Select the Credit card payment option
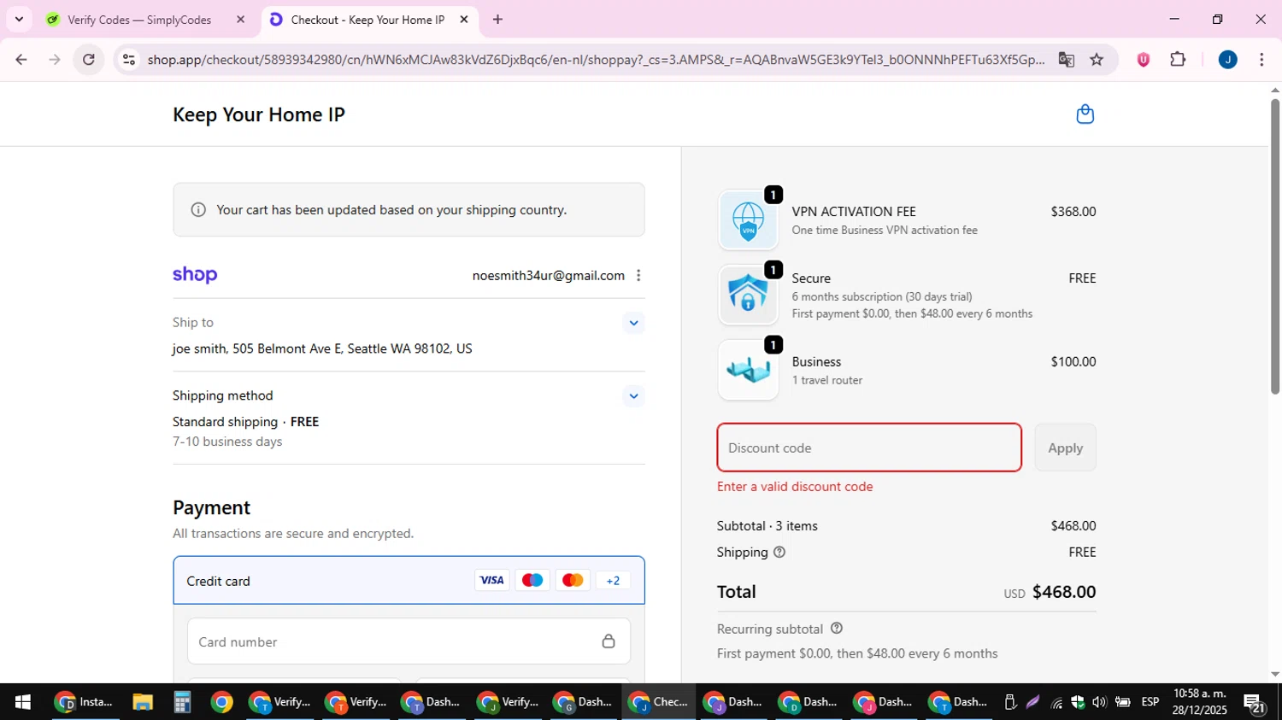Viewport: 1282px width, 720px height. (x=409, y=581)
